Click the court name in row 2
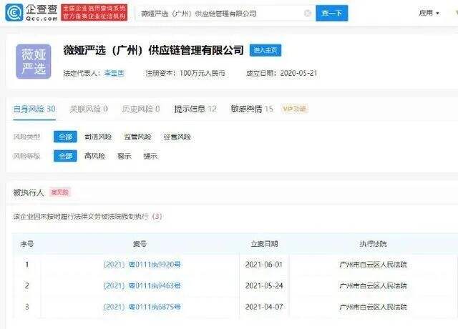 (x=373, y=285)
